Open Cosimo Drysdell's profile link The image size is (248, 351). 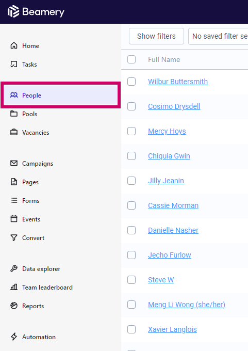pyautogui.click(x=174, y=106)
